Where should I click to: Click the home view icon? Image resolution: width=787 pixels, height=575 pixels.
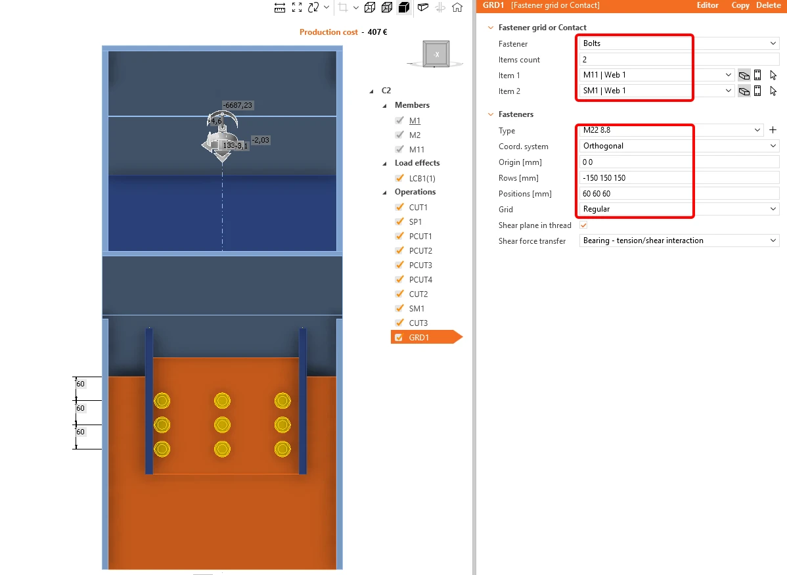pyautogui.click(x=457, y=7)
